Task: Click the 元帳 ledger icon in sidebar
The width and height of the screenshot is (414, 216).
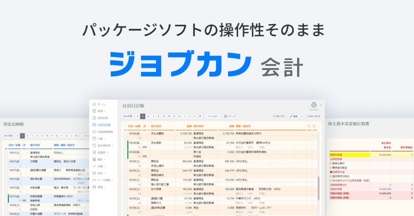Action: [94, 139]
